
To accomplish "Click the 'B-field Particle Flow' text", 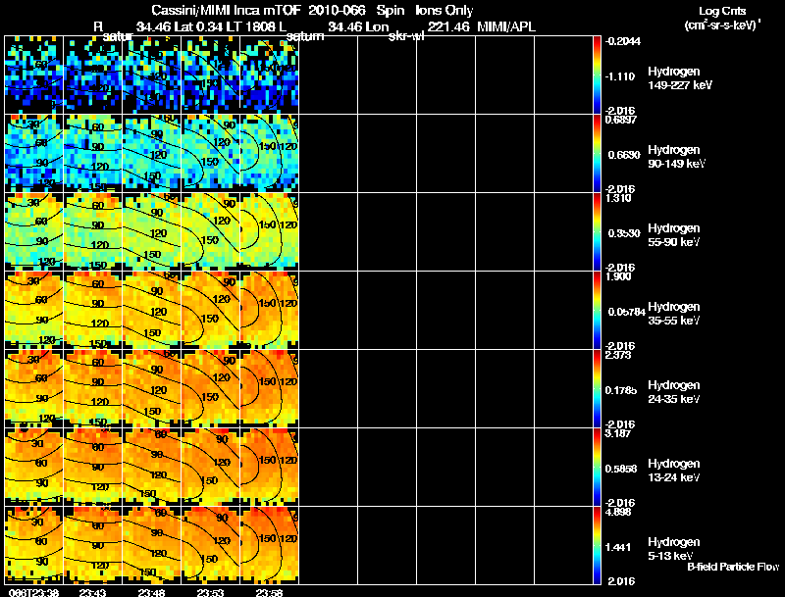I will 733,567.
